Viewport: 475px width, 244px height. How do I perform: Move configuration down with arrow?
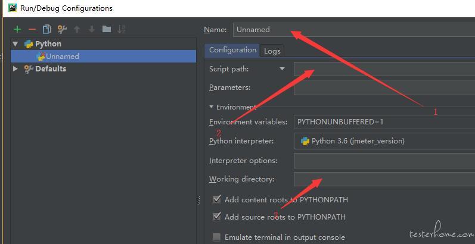(92, 29)
